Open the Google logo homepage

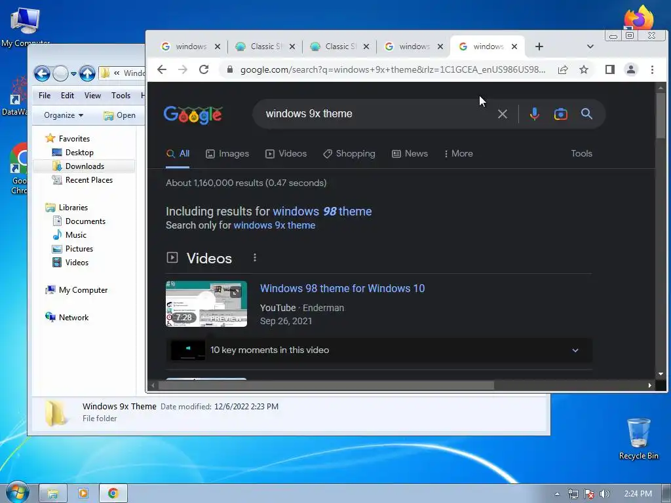(x=193, y=114)
